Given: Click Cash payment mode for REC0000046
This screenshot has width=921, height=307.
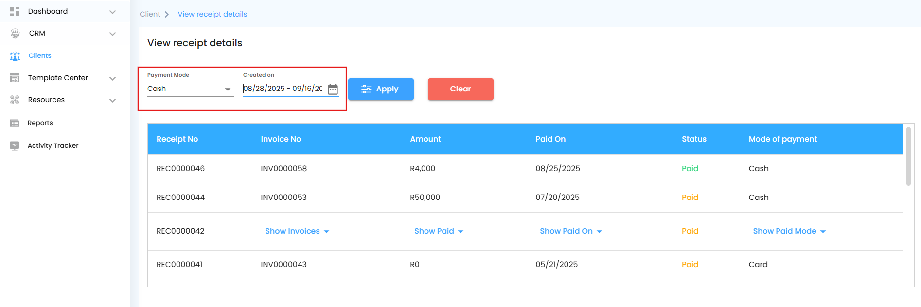Looking at the screenshot, I should 759,168.
